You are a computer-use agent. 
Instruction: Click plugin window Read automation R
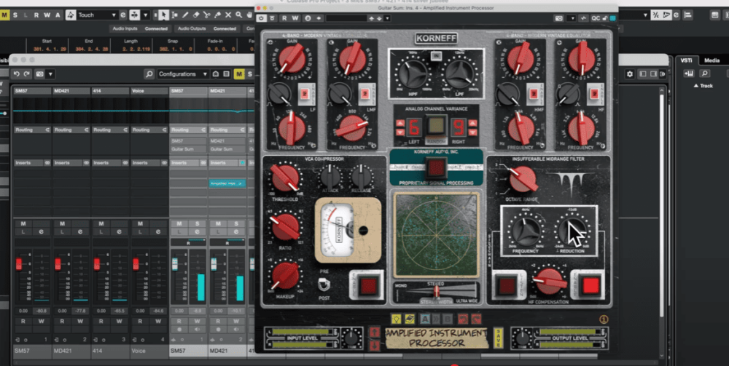click(284, 18)
